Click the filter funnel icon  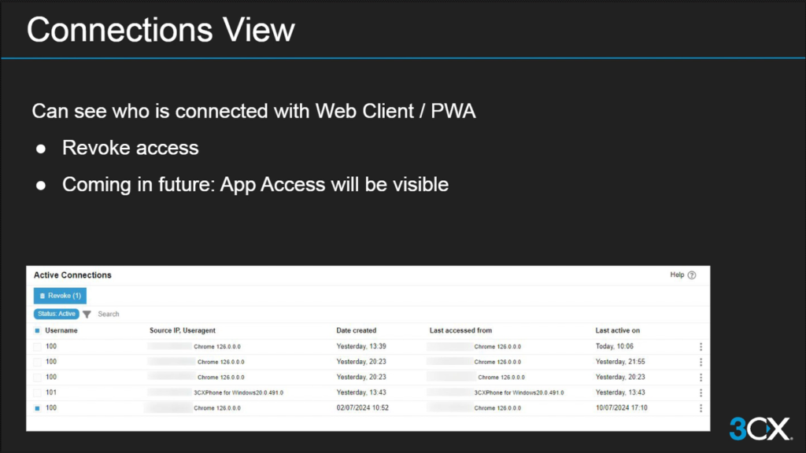[x=87, y=314]
